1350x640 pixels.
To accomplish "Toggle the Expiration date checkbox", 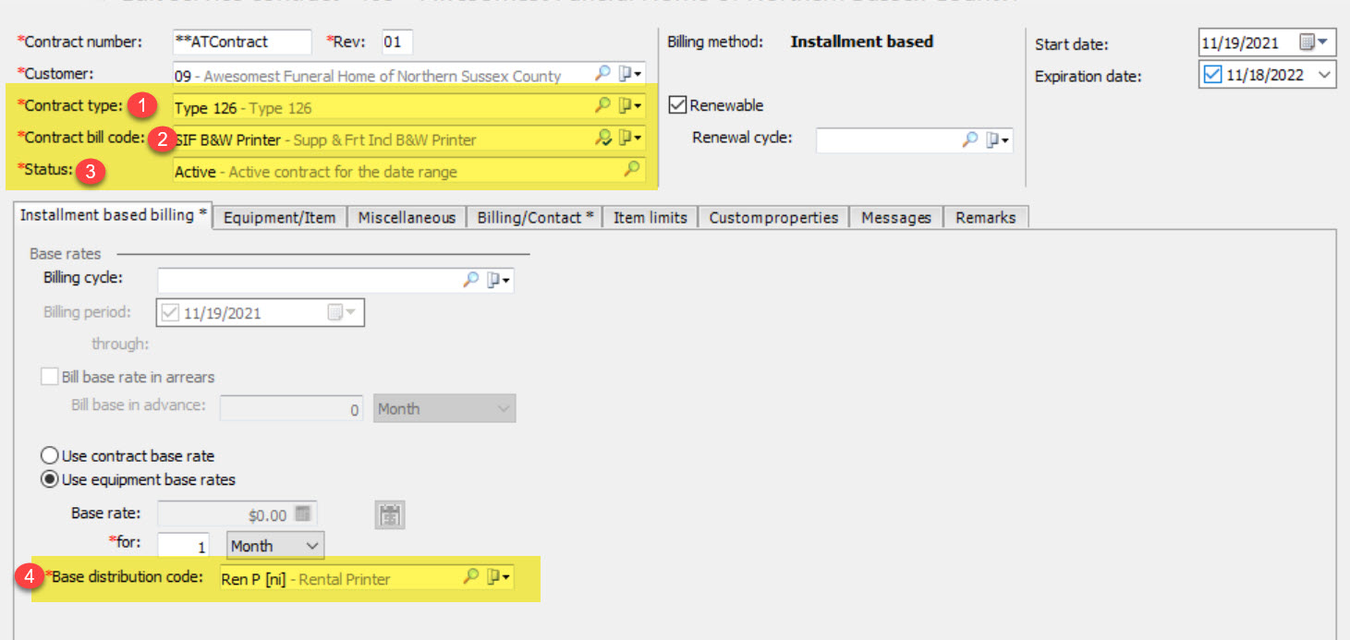I will [1211, 75].
